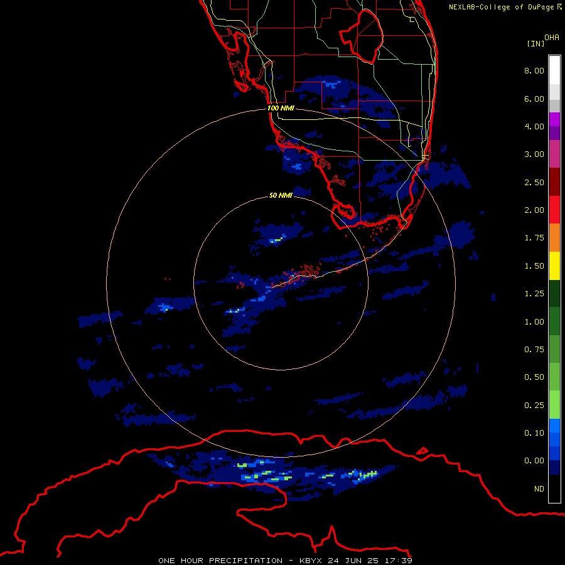Click the 1.00 legend value
Viewport: 565px width, 565px height.
[534, 322]
